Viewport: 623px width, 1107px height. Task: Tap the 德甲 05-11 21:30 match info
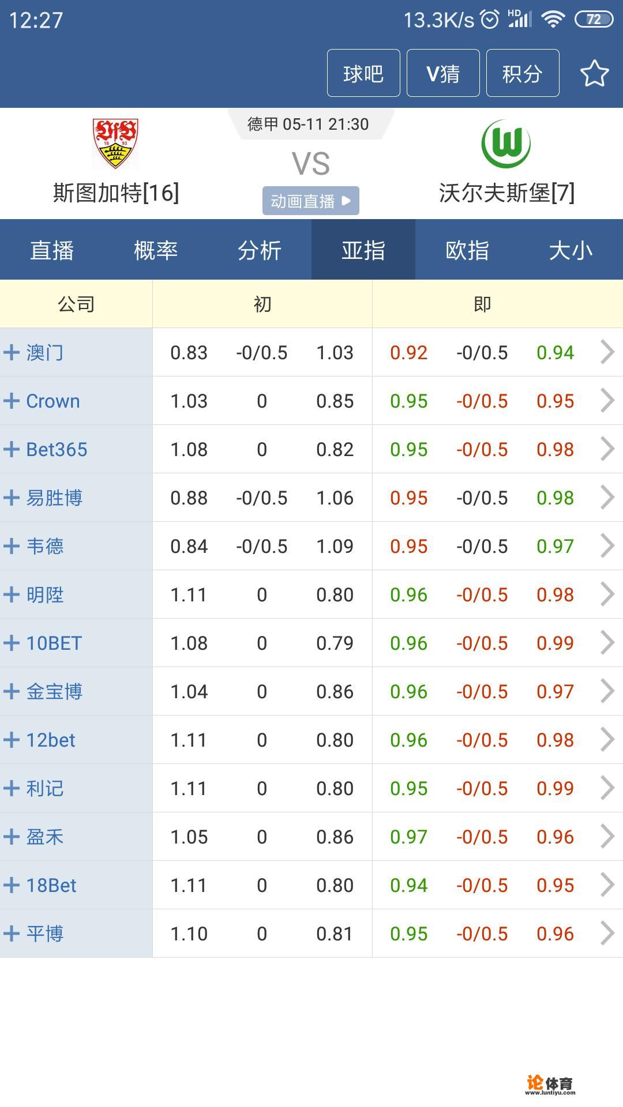(x=308, y=124)
